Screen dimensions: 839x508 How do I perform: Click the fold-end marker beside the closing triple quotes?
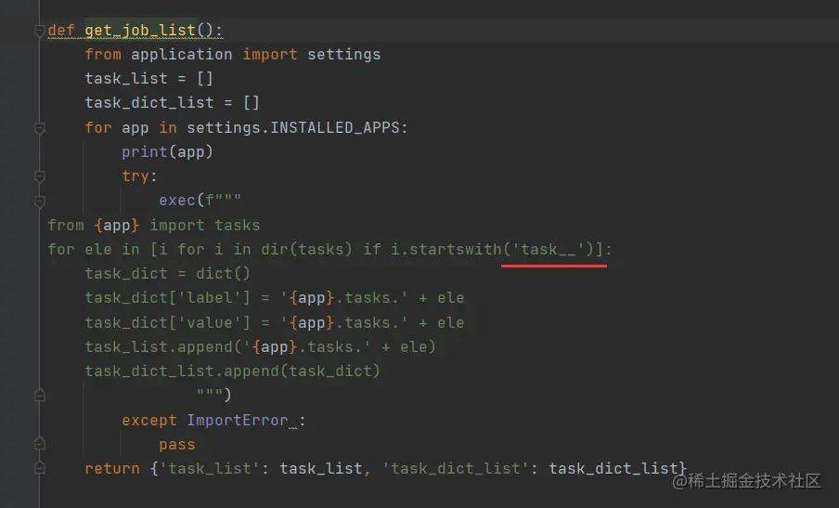coord(40,396)
